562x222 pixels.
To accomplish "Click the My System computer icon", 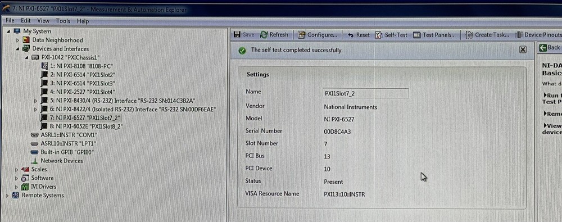I will [x=17, y=31].
